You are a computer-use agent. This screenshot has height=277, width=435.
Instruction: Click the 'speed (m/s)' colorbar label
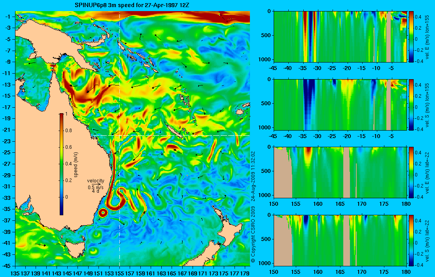pos(76,165)
